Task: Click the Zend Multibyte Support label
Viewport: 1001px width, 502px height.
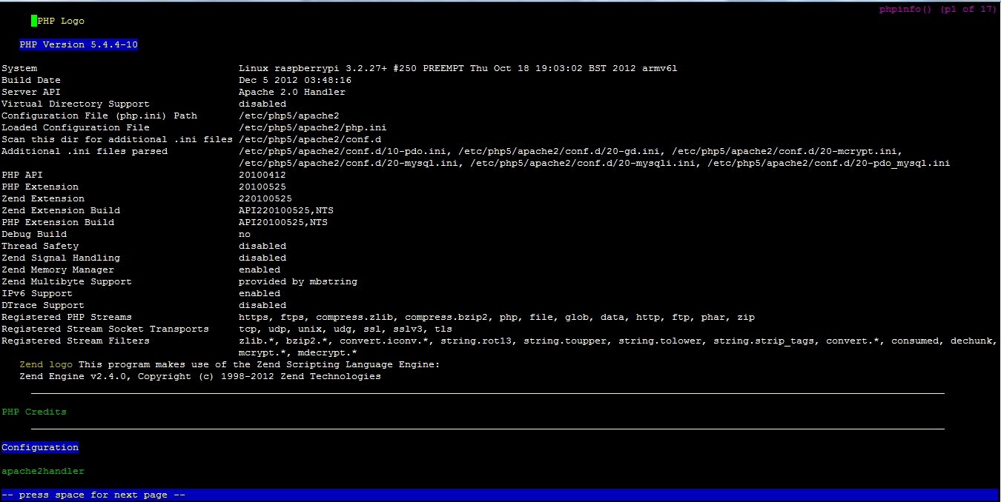Action: point(67,281)
